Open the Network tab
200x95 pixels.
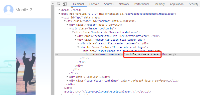click(124, 4)
